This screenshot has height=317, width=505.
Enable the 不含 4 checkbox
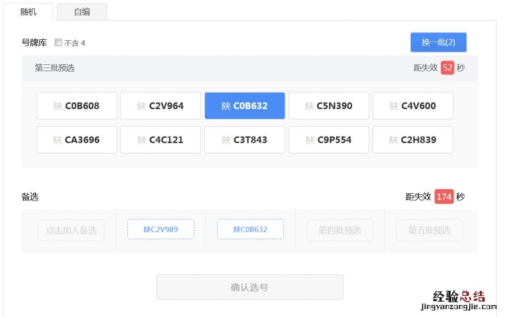[58, 43]
